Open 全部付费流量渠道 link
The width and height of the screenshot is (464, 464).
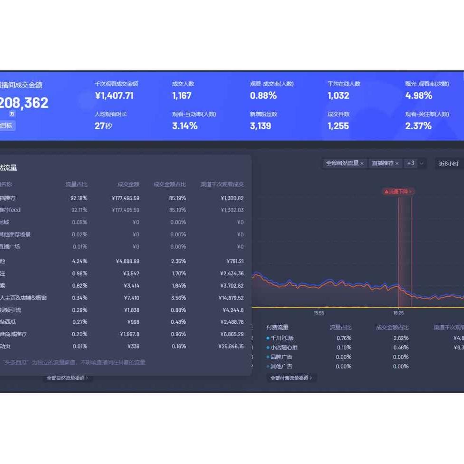(291, 378)
